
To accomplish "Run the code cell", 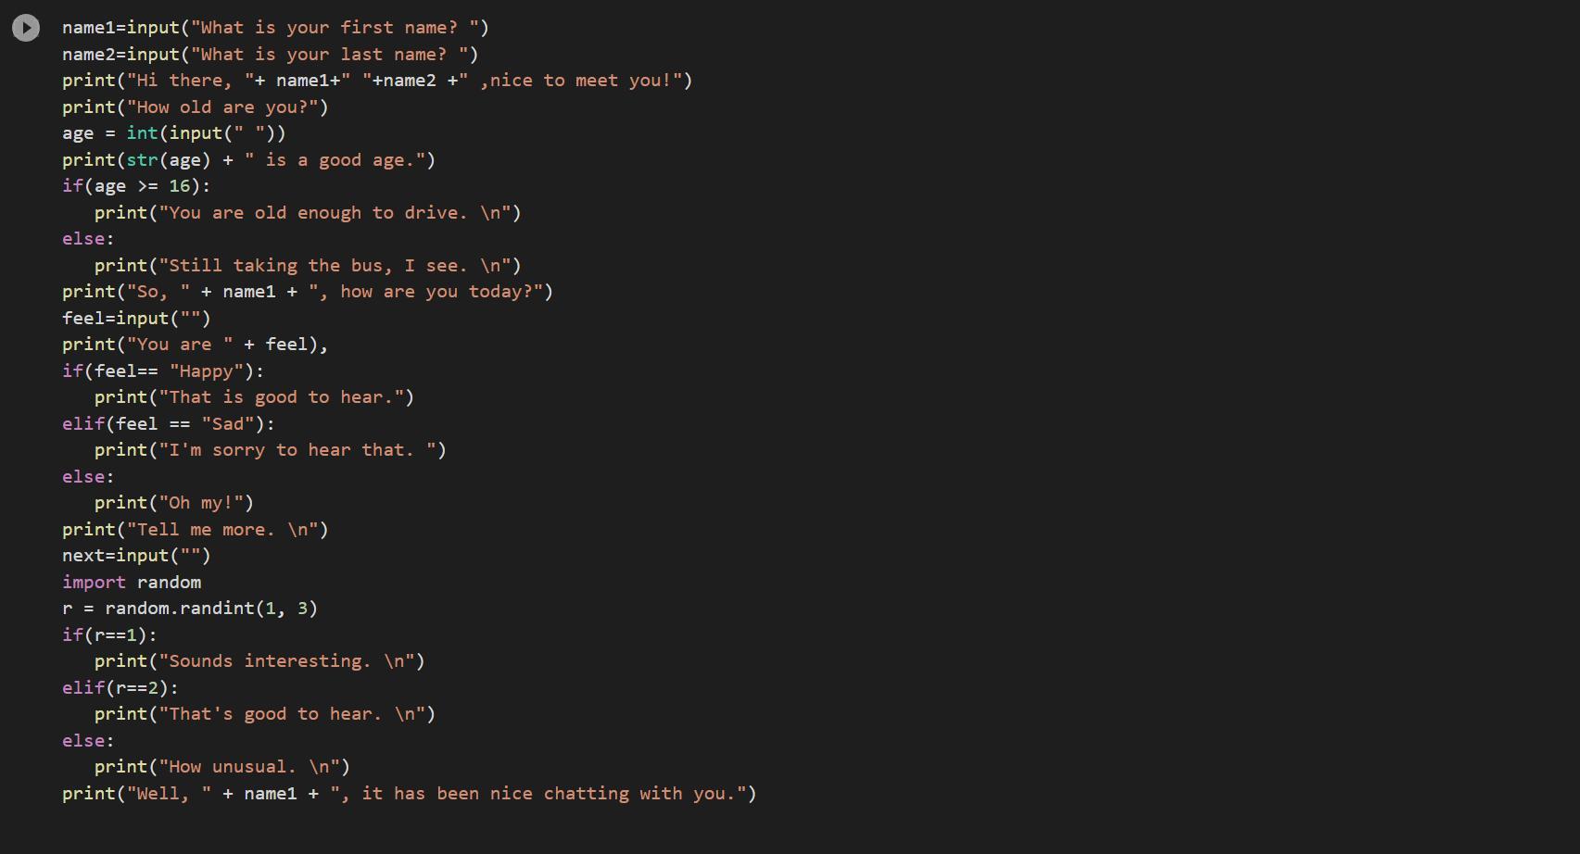I will (x=26, y=28).
